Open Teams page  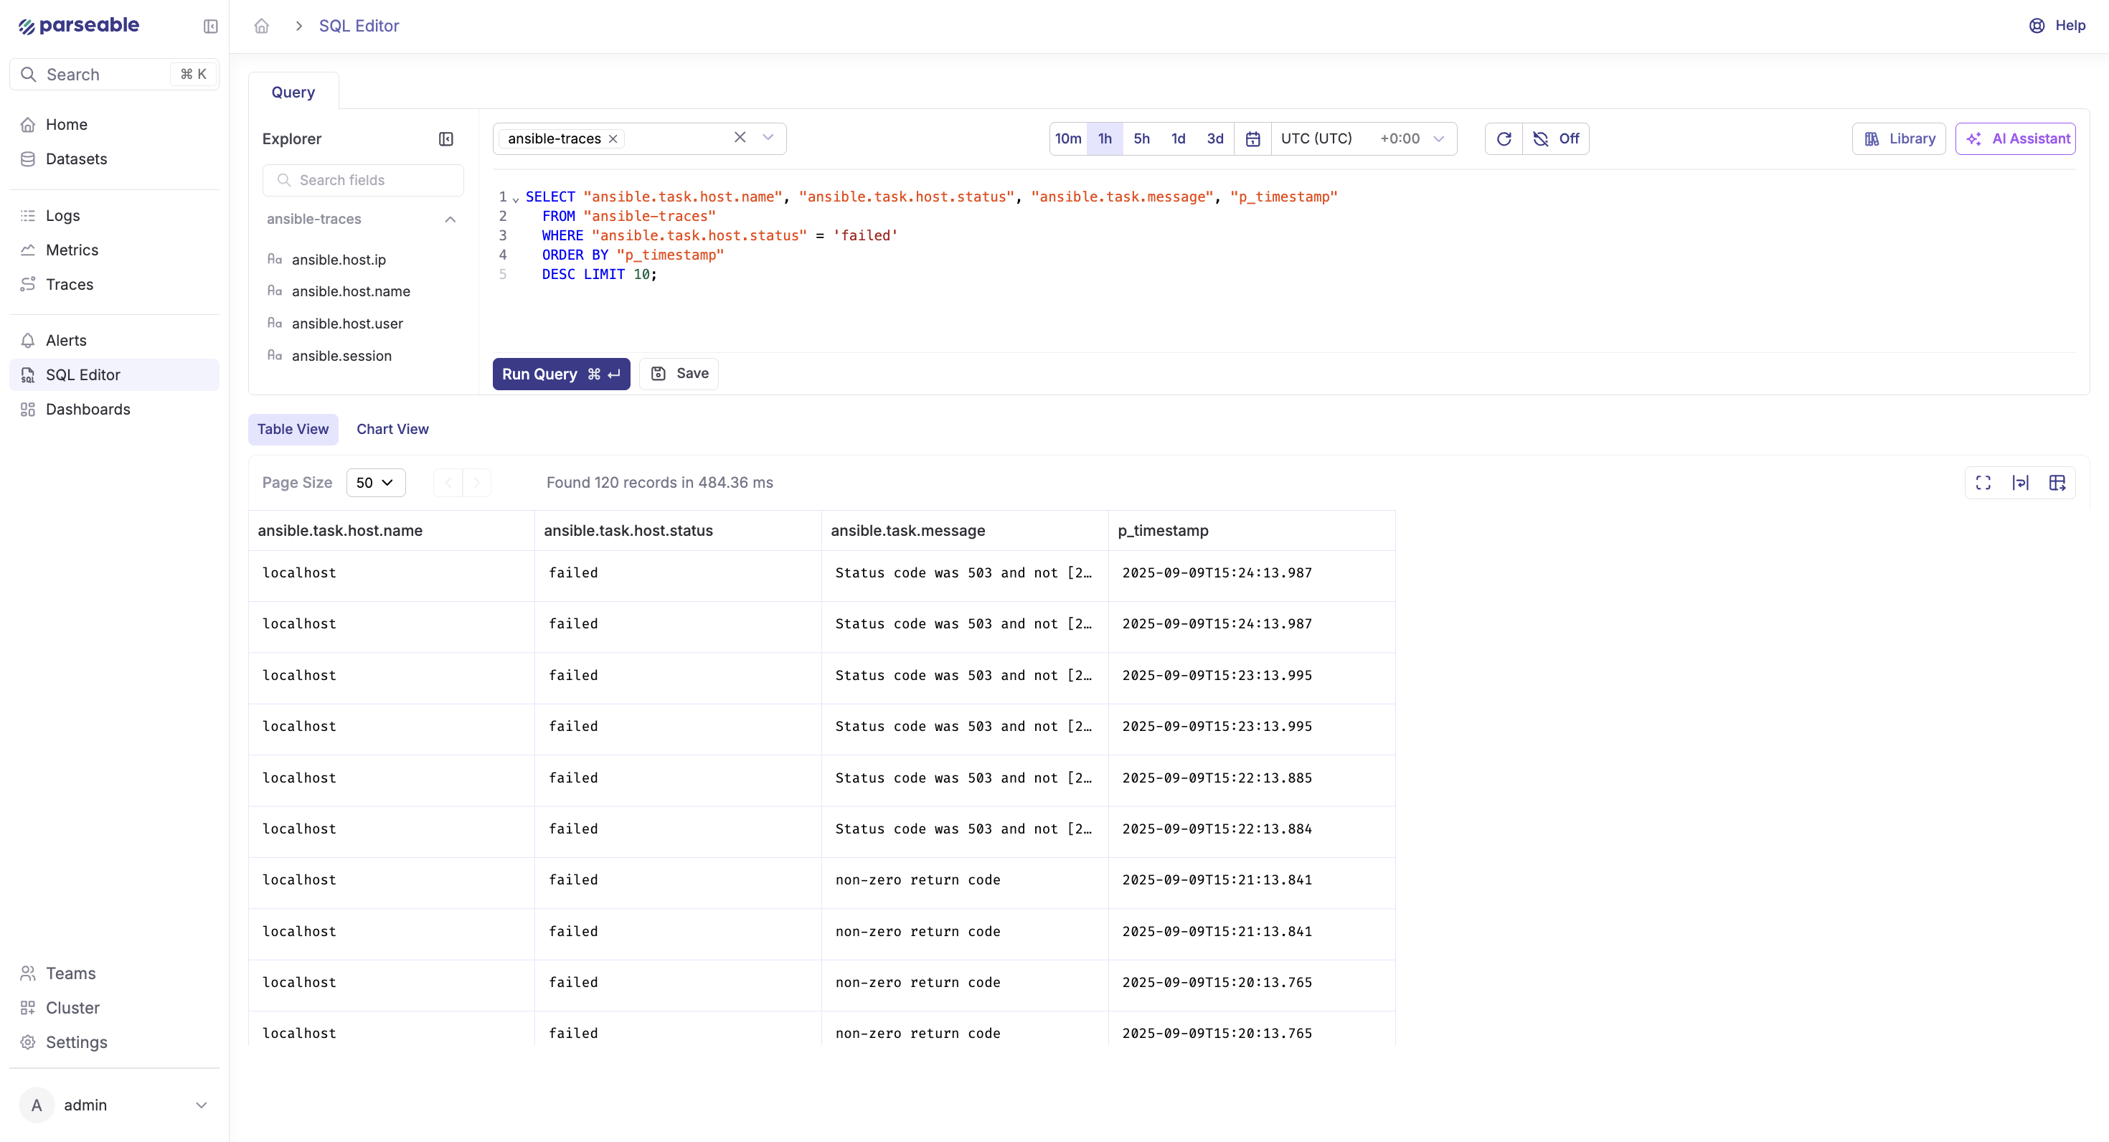pos(114,973)
